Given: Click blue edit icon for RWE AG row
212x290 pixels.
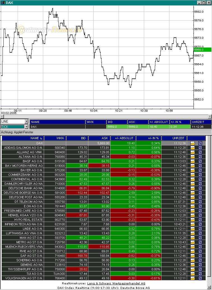Looking at the screenshot, I should point(200,251).
